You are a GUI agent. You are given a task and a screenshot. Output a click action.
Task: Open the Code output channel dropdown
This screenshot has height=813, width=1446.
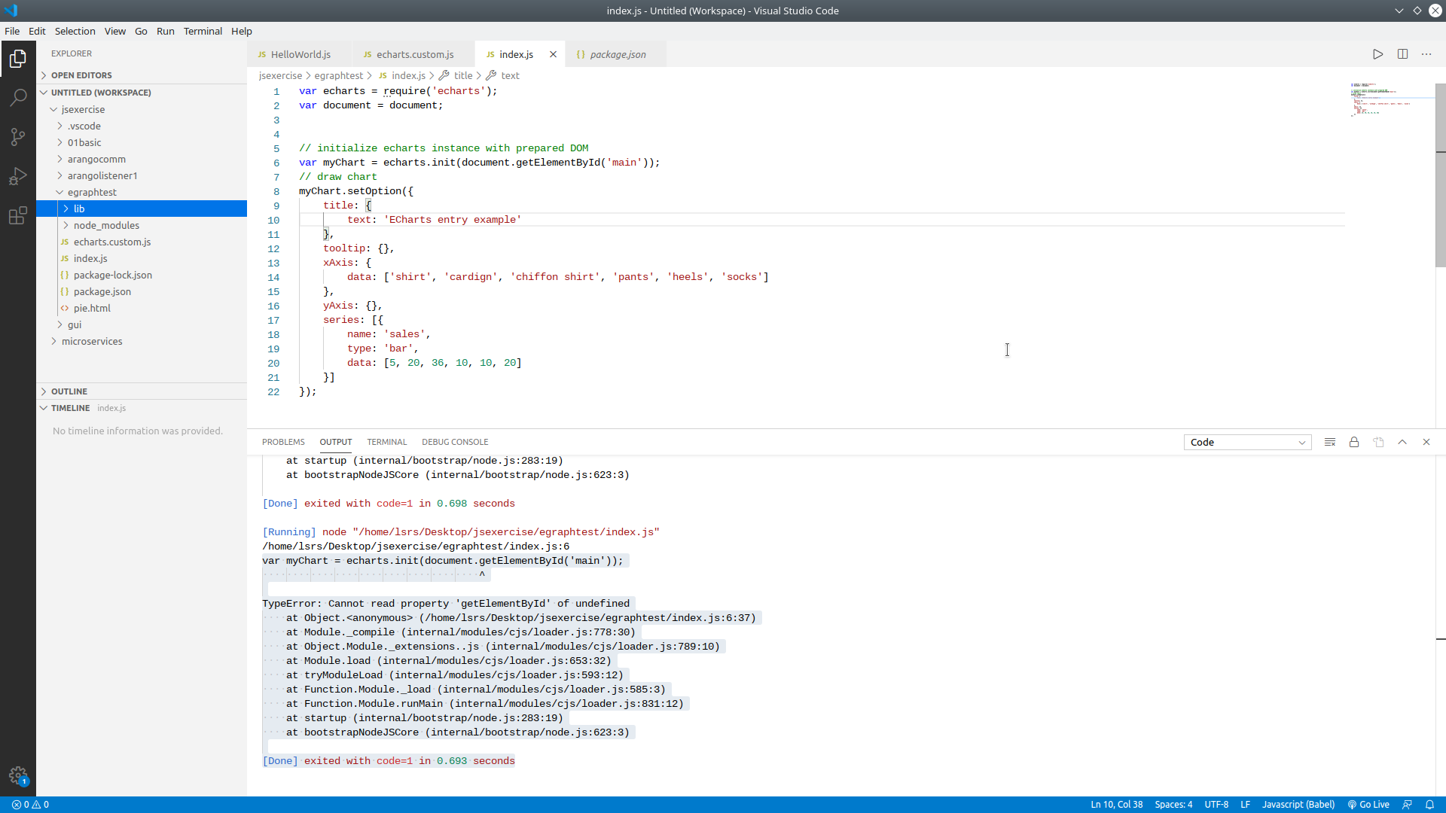tap(1247, 442)
